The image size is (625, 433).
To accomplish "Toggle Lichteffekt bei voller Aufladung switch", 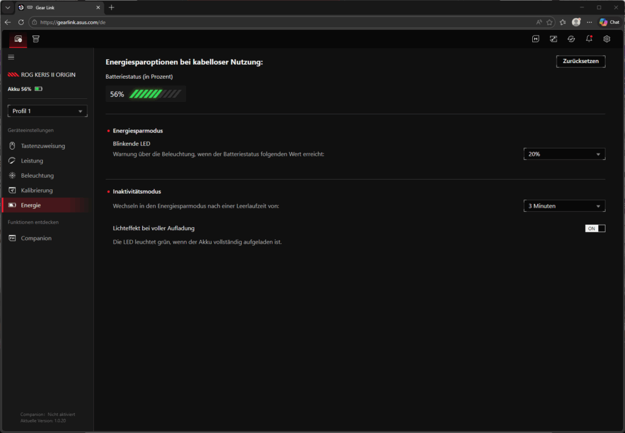I will pos(595,228).
